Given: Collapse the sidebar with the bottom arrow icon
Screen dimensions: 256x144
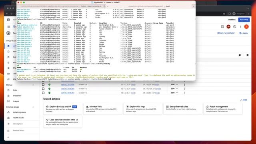Looking at the screenshot, I should 8,137.
